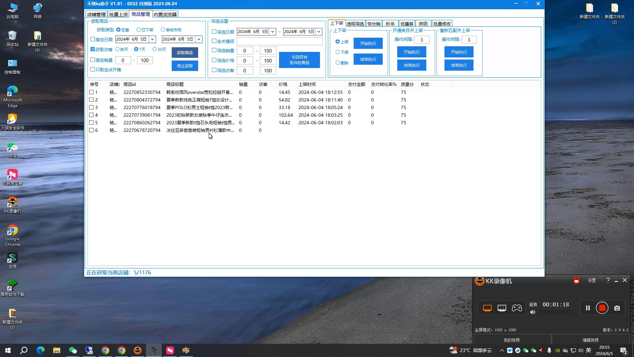The height and width of the screenshot is (357, 634).
Task: Enable the 筛选日期 checkbox
Action: pyautogui.click(x=215, y=31)
